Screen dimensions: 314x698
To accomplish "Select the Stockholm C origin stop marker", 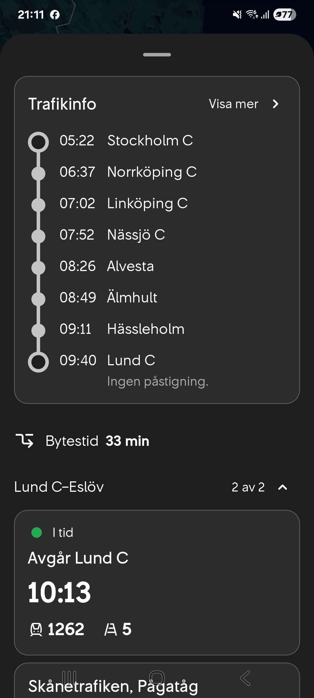I will pyautogui.click(x=38, y=142).
